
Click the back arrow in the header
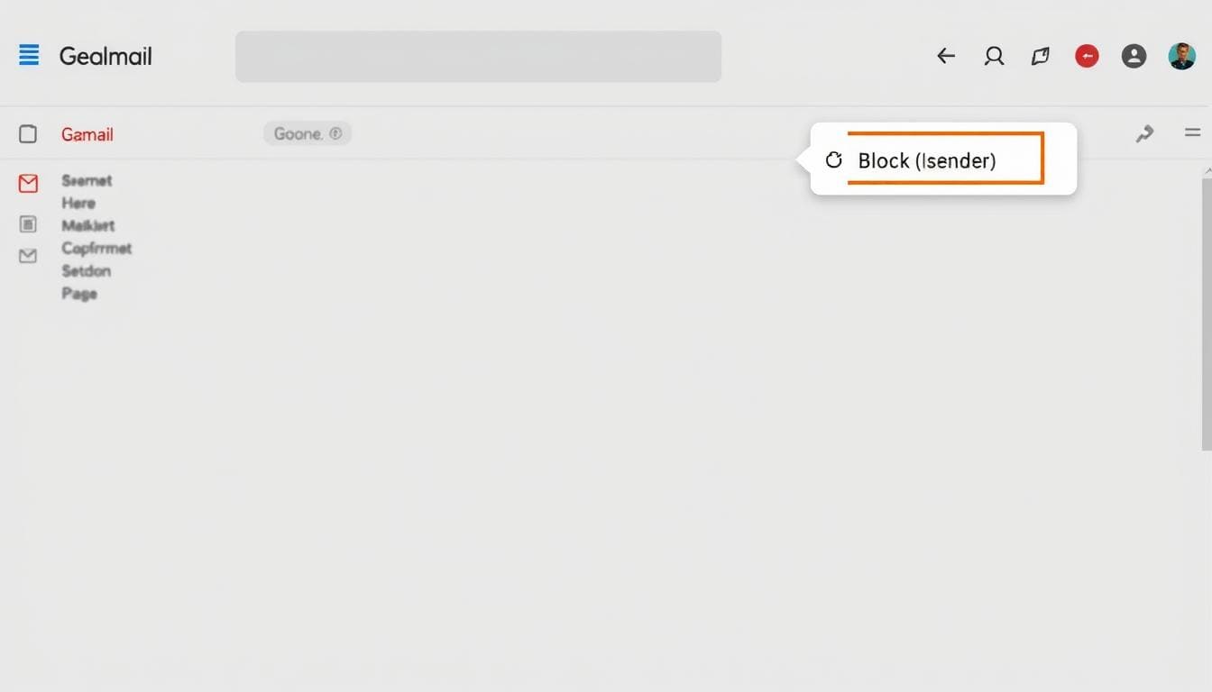945,56
